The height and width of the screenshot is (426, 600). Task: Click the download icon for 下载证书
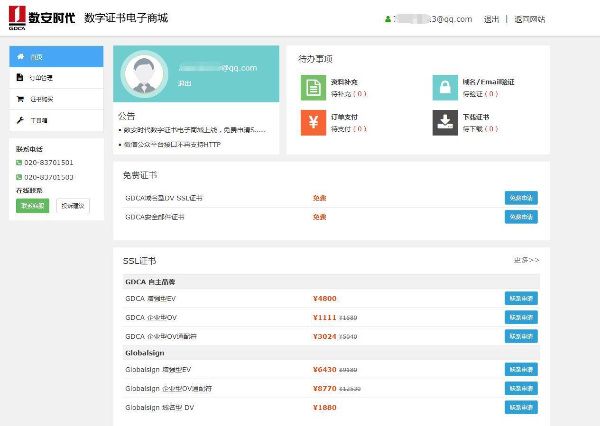pos(445,123)
